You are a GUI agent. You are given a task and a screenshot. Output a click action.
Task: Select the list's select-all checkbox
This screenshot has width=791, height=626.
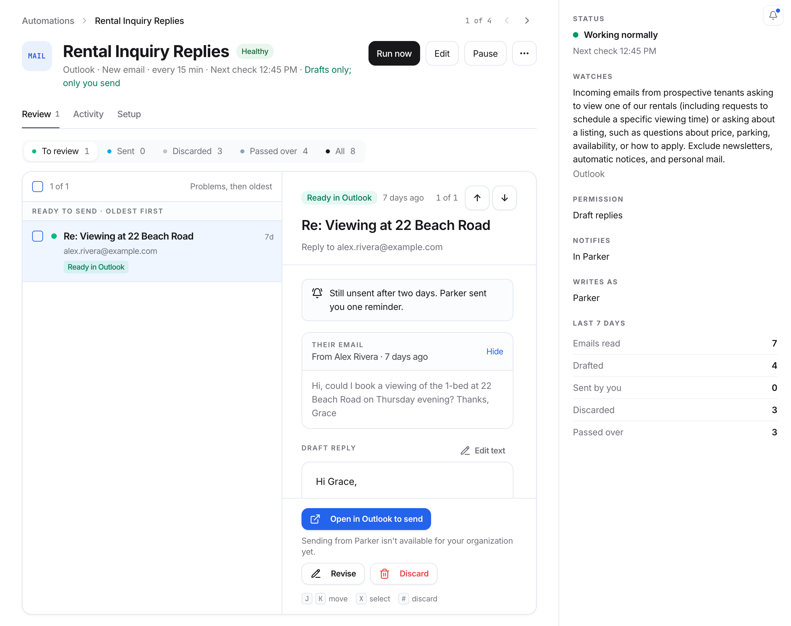pos(38,187)
